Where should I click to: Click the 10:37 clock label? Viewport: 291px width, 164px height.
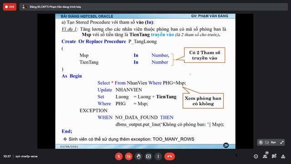coord(7,156)
